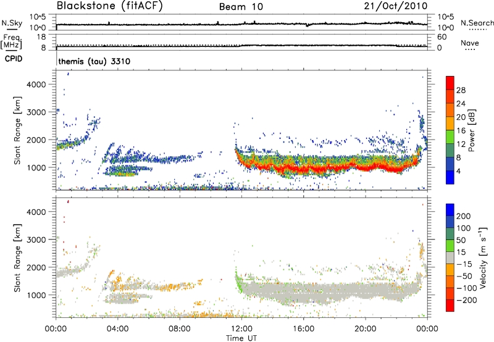Click the "4" tick on the Power colorbar

pos(458,171)
